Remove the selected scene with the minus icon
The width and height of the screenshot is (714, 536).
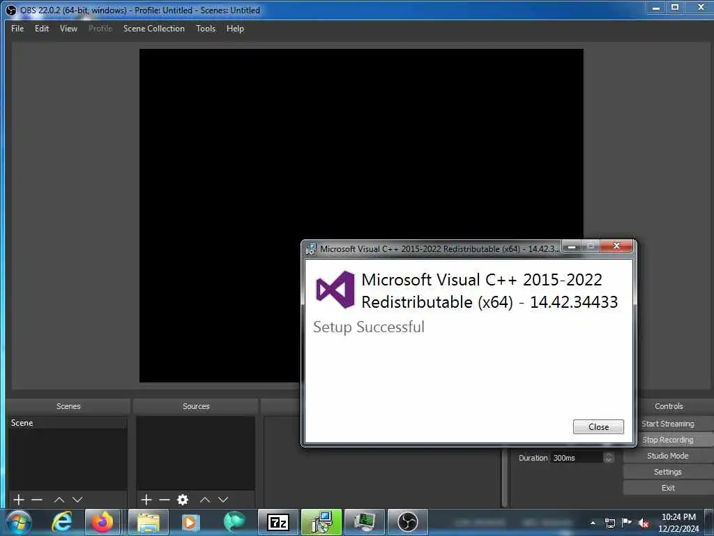(37, 500)
